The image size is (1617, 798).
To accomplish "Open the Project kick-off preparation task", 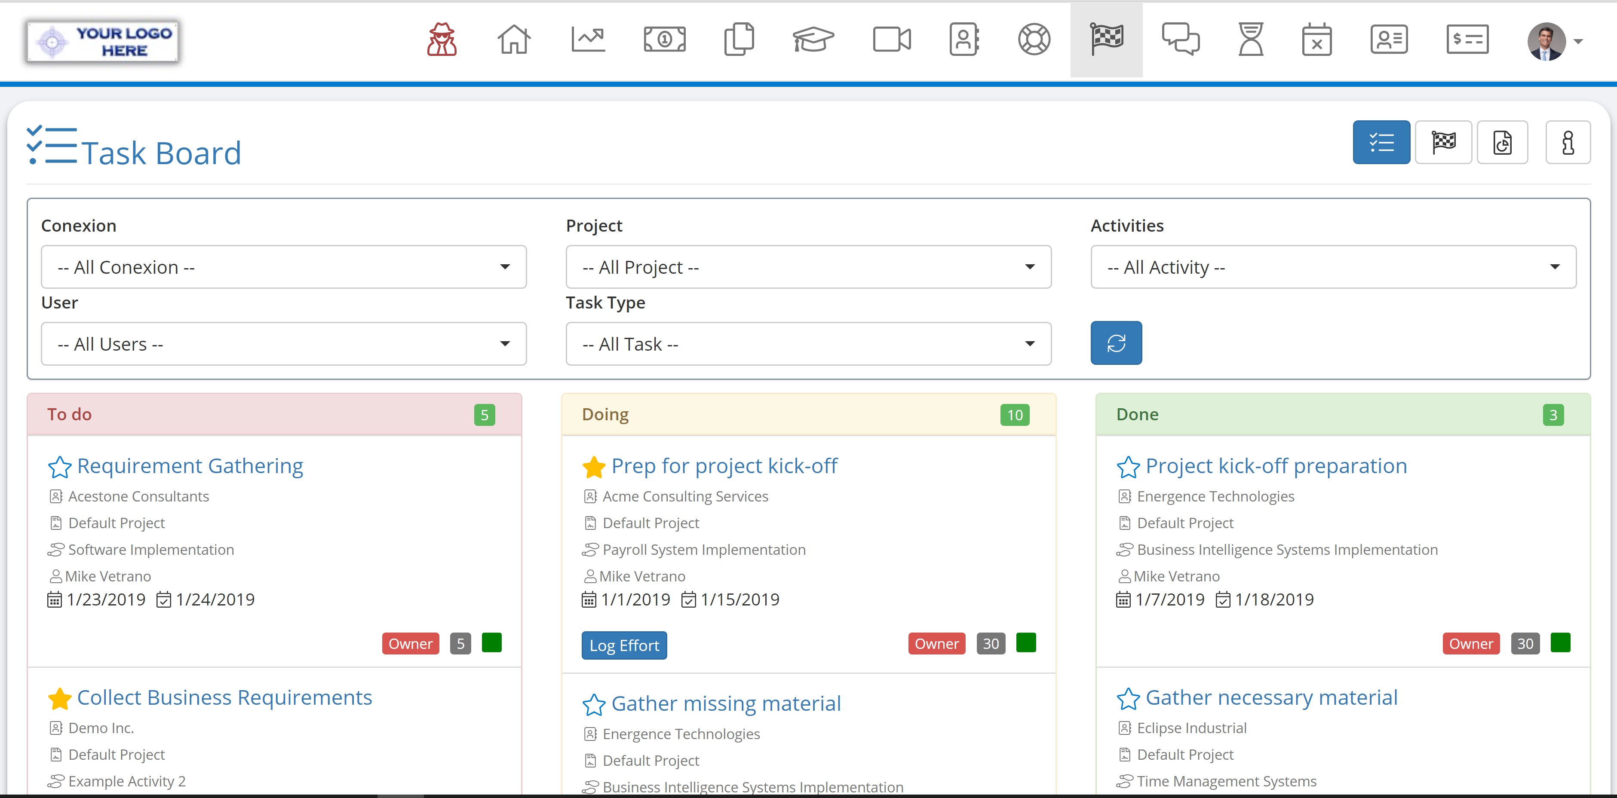I will click(1276, 466).
